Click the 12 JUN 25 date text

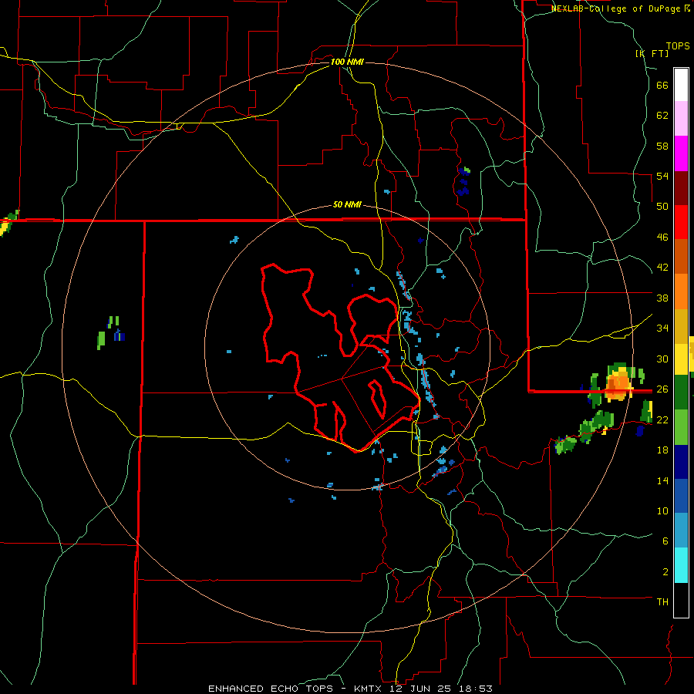[x=420, y=689]
